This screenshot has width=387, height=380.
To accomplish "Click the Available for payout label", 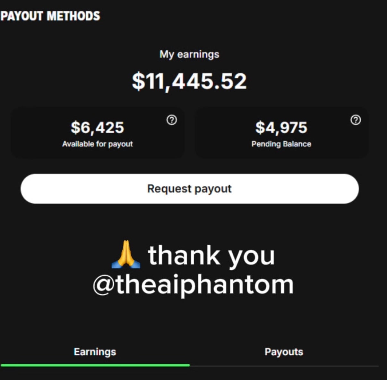I will pos(97,144).
